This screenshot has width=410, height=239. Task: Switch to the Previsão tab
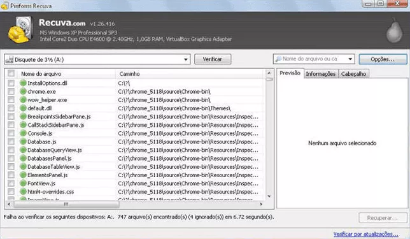(290, 73)
